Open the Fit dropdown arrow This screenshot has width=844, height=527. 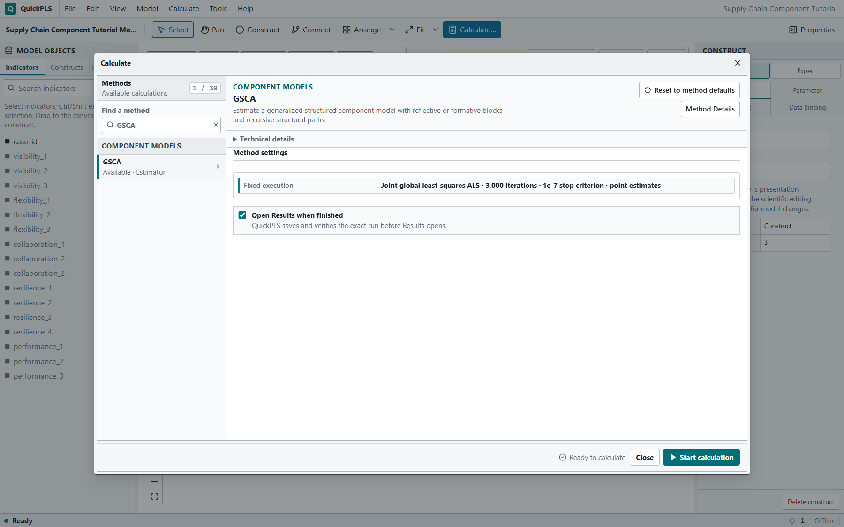[x=436, y=30]
